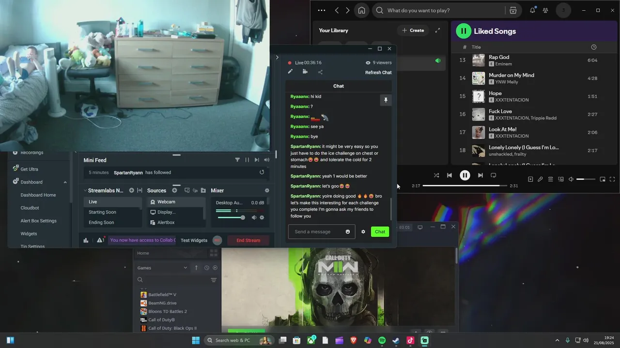Skip to next track in Spotify
Image resolution: width=620 pixels, height=348 pixels.
pyautogui.click(x=480, y=175)
